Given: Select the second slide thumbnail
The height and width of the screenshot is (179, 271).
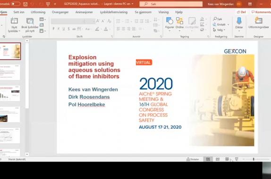Looking at the screenshot, I should (x=10, y=72).
